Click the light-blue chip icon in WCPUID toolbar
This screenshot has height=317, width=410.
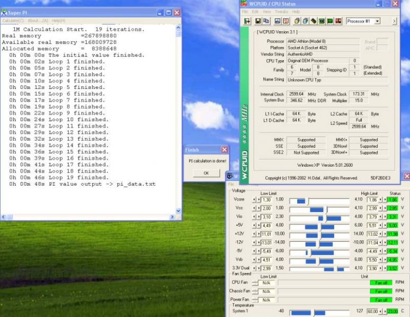point(305,21)
